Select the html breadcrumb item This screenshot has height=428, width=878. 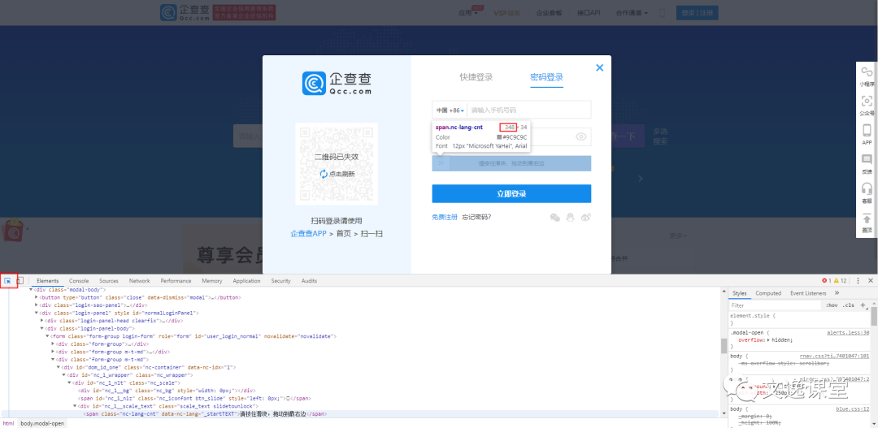(8, 423)
